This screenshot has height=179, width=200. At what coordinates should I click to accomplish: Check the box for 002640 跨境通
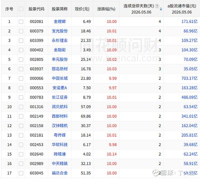pos(21,154)
